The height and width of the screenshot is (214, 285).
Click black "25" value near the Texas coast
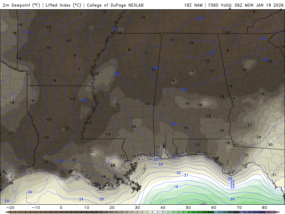point(11,183)
